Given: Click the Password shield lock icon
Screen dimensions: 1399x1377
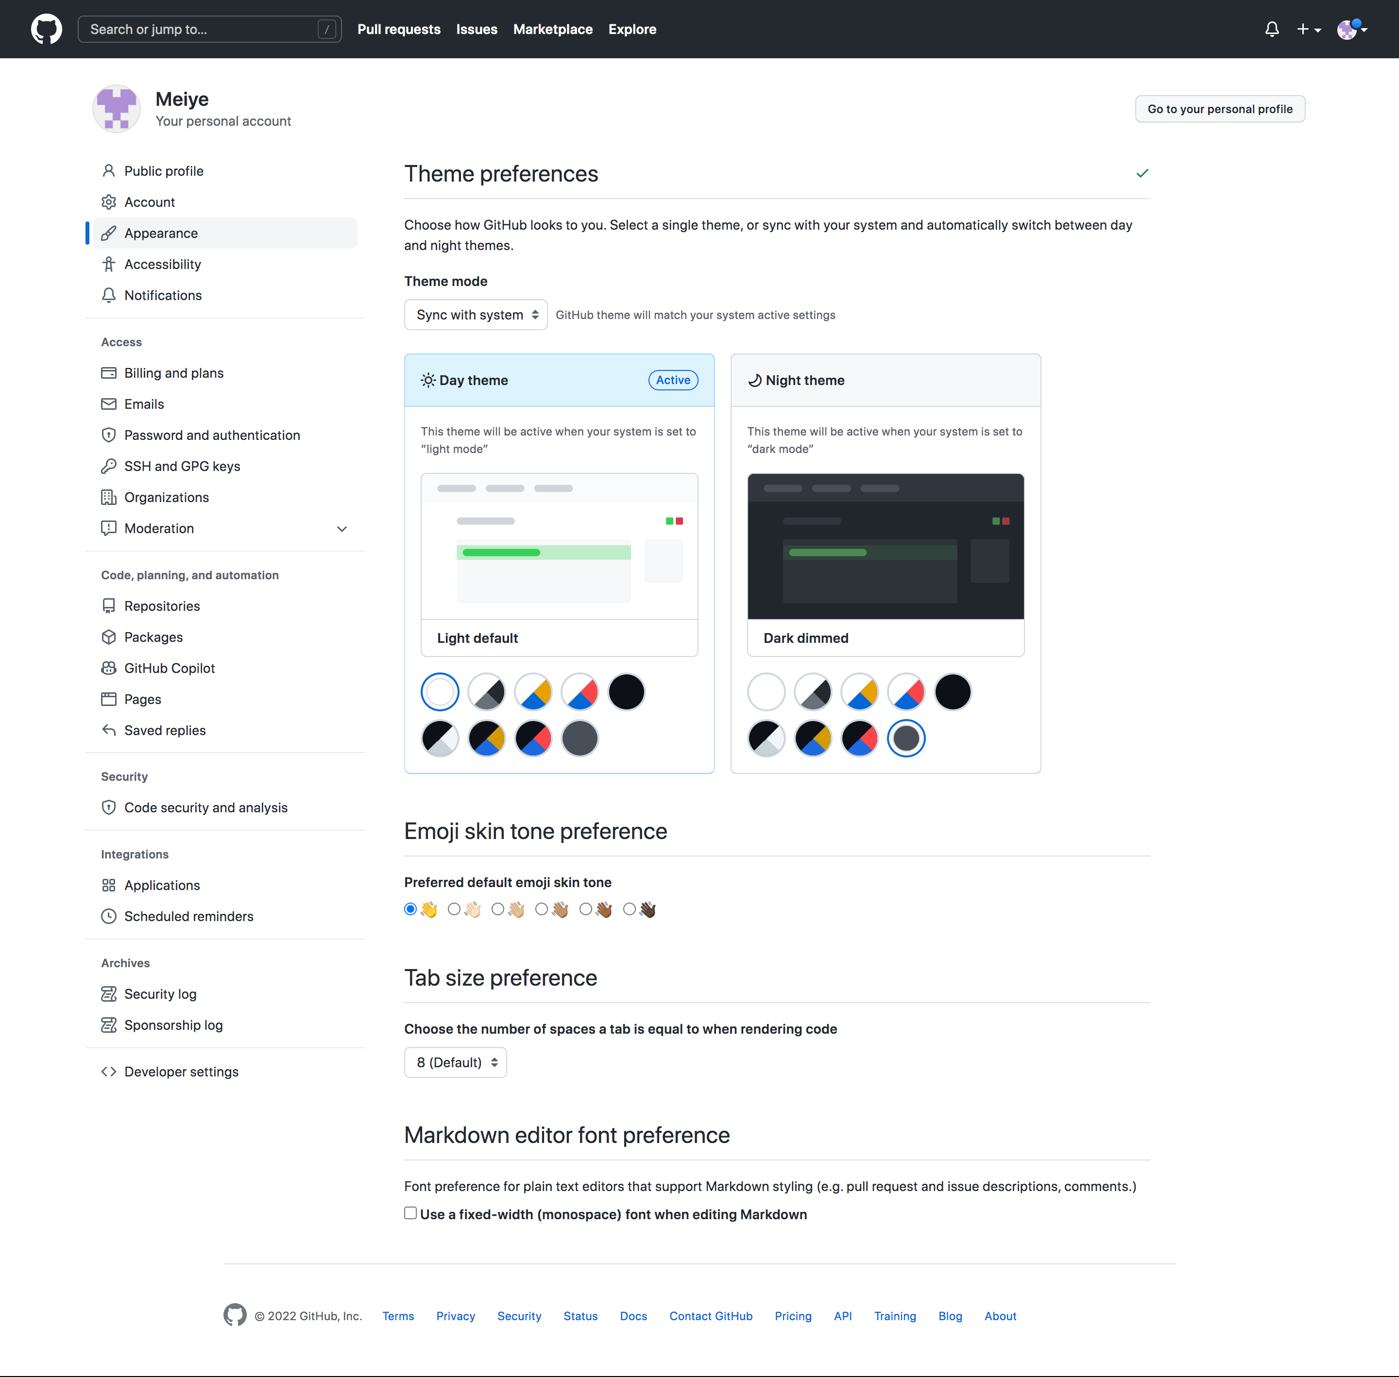Looking at the screenshot, I should click(108, 436).
